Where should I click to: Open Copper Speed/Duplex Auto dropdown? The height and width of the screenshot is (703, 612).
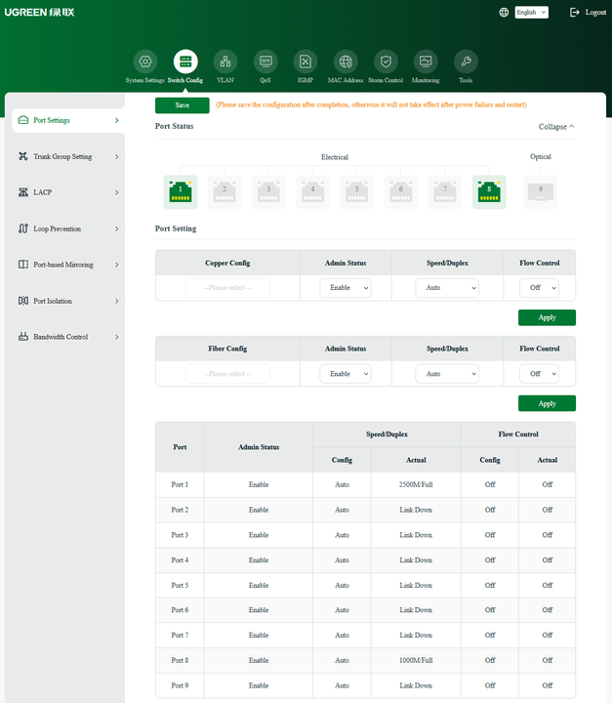click(447, 288)
